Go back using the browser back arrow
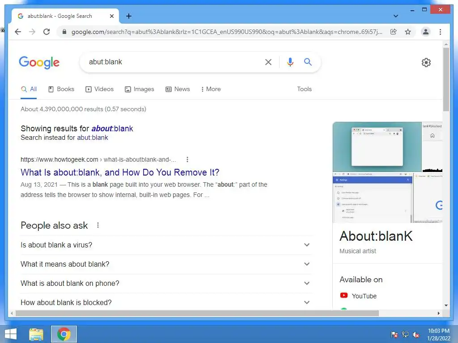This screenshot has width=458, height=343. point(18,32)
